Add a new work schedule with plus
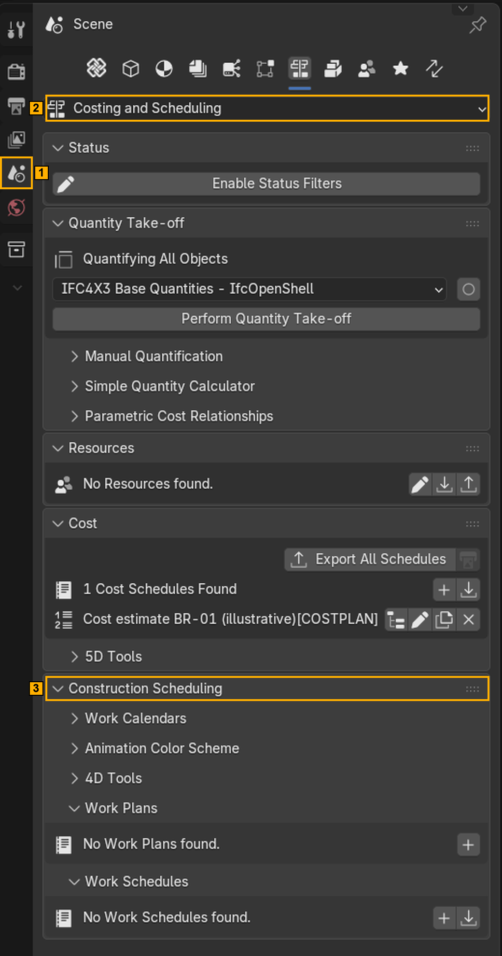This screenshot has height=956, width=502. click(x=444, y=918)
